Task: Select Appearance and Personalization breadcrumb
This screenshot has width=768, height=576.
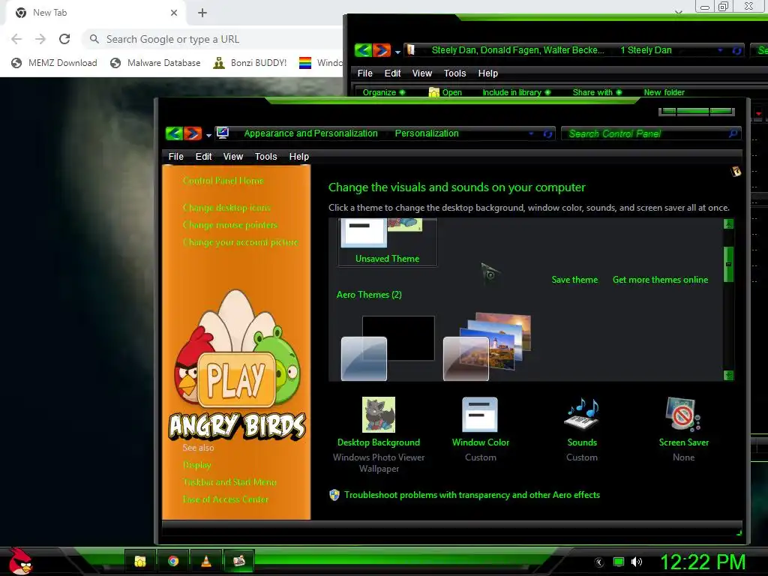Action: (x=310, y=133)
